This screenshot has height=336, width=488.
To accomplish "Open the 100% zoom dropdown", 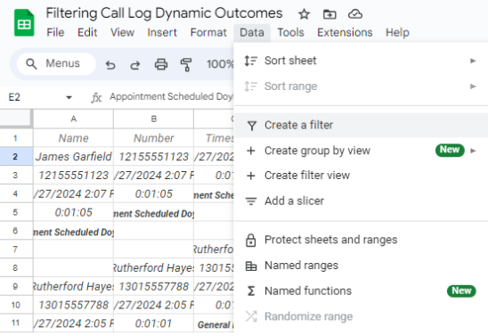I will 220,64.
